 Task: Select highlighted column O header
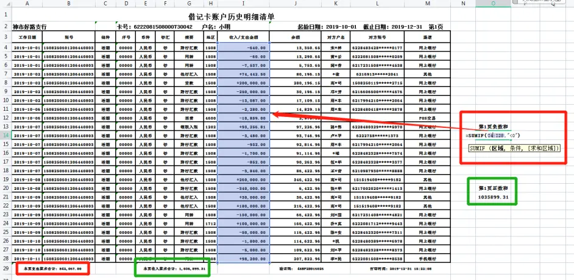(494, 3)
